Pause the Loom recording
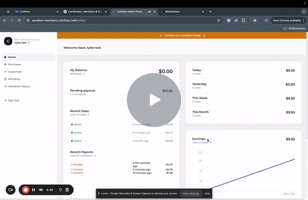The image size is (308, 200). (33, 190)
